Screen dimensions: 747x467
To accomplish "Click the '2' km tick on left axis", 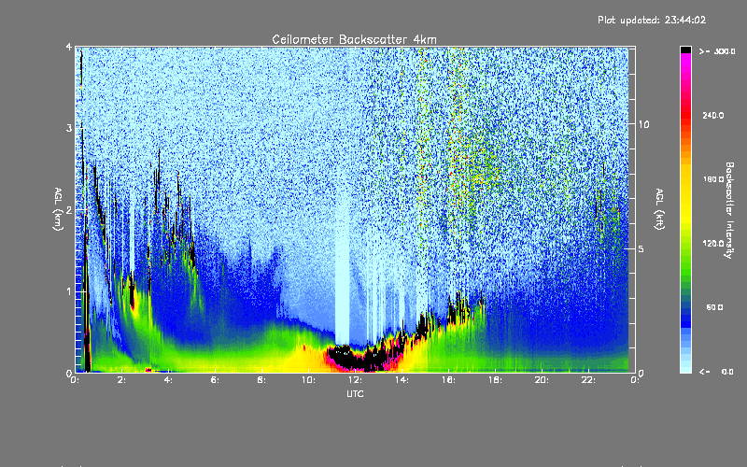I will (x=69, y=209).
